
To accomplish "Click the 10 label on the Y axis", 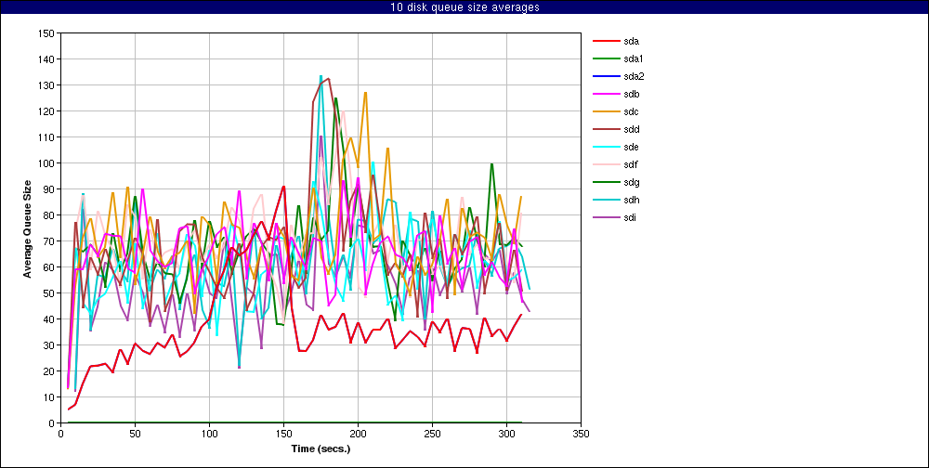I will [x=49, y=396].
